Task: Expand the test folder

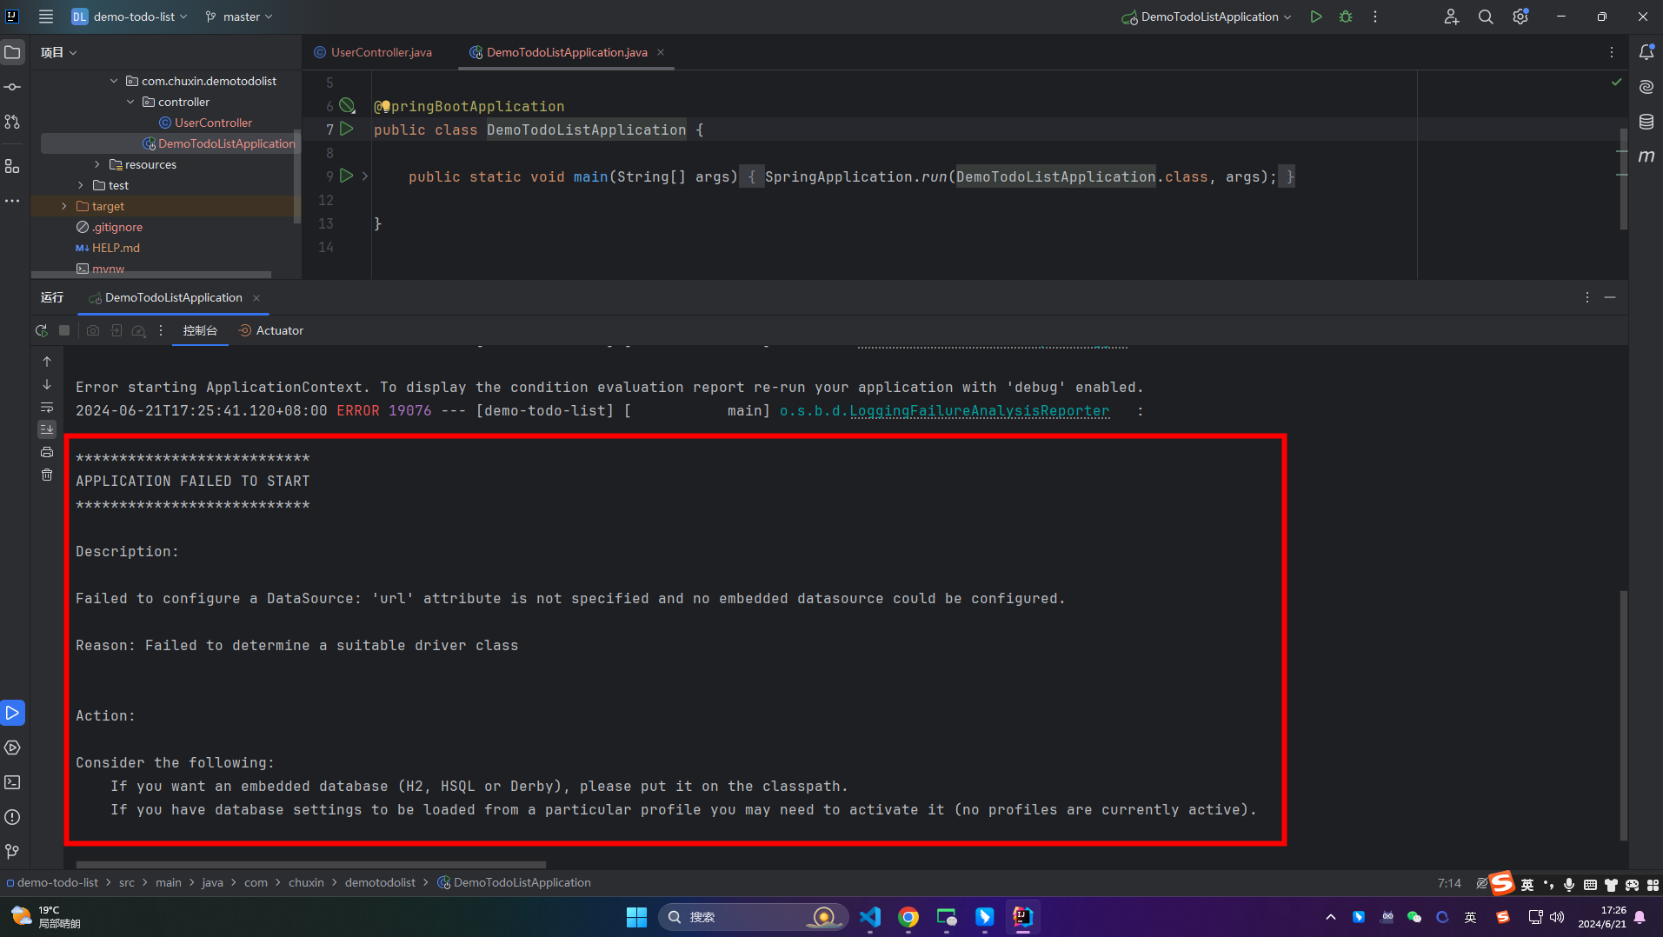Action: point(81,185)
